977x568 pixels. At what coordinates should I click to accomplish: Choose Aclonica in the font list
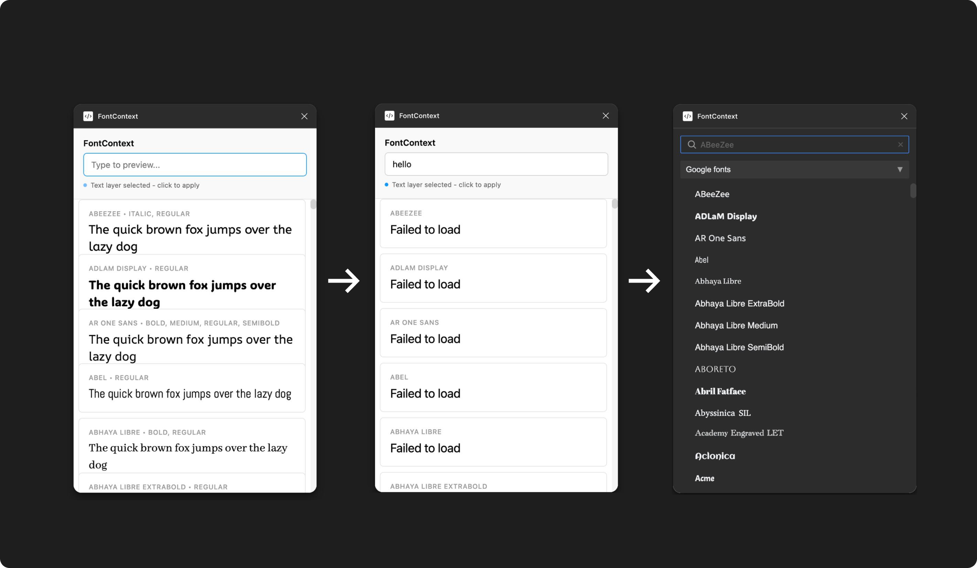pyautogui.click(x=715, y=456)
